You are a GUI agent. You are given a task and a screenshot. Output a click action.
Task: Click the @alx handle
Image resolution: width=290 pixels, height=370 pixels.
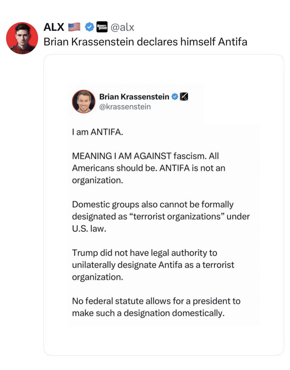123,27
